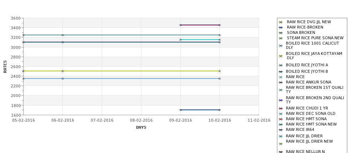
Task: Click the purple line's data point at 09-02-2016
Action: click(181, 25)
